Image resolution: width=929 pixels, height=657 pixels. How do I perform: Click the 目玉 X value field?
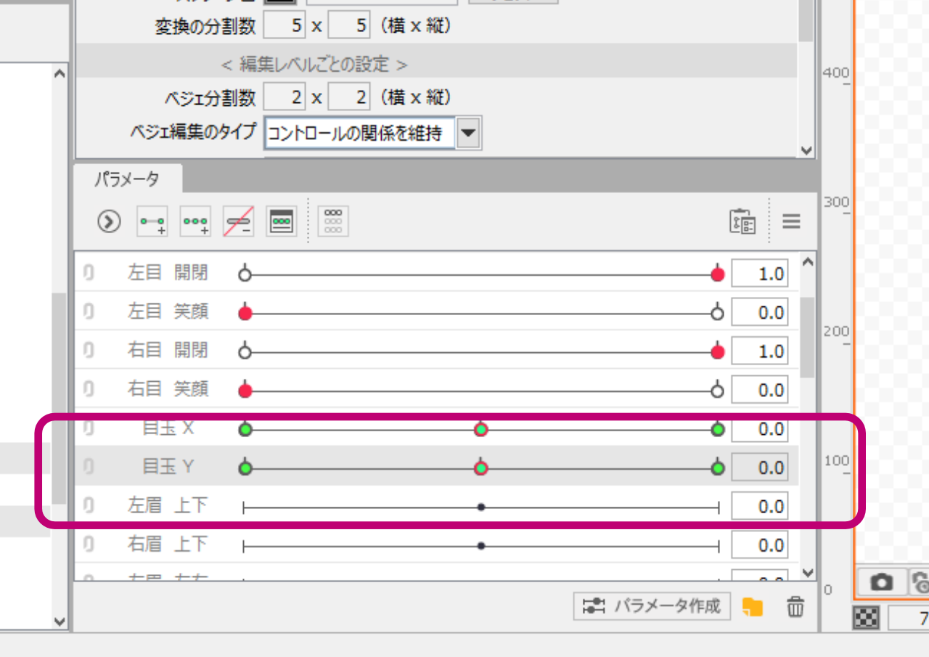(760, 429)
